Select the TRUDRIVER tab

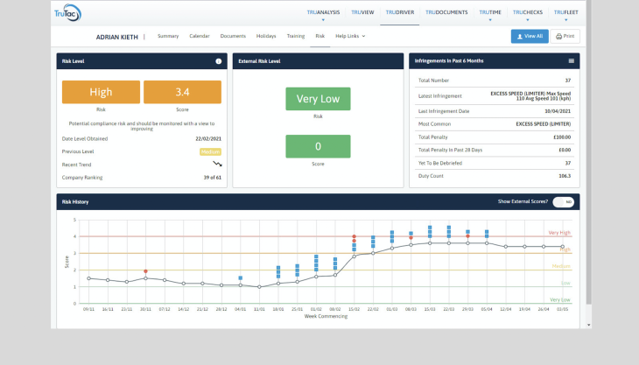[x=400, y=12]
